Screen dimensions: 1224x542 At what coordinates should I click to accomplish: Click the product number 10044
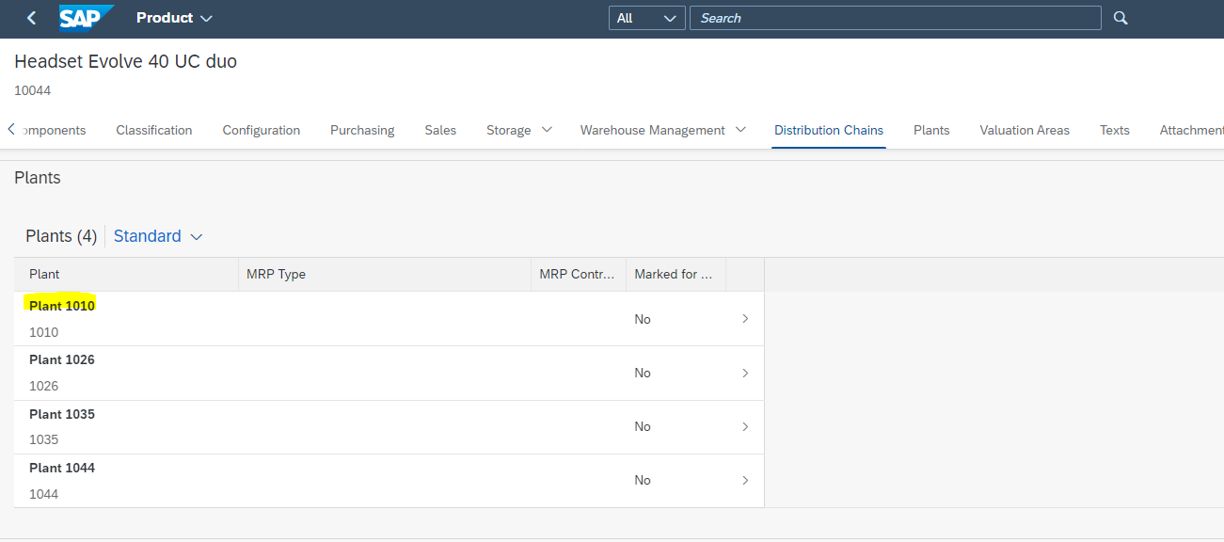33,90
